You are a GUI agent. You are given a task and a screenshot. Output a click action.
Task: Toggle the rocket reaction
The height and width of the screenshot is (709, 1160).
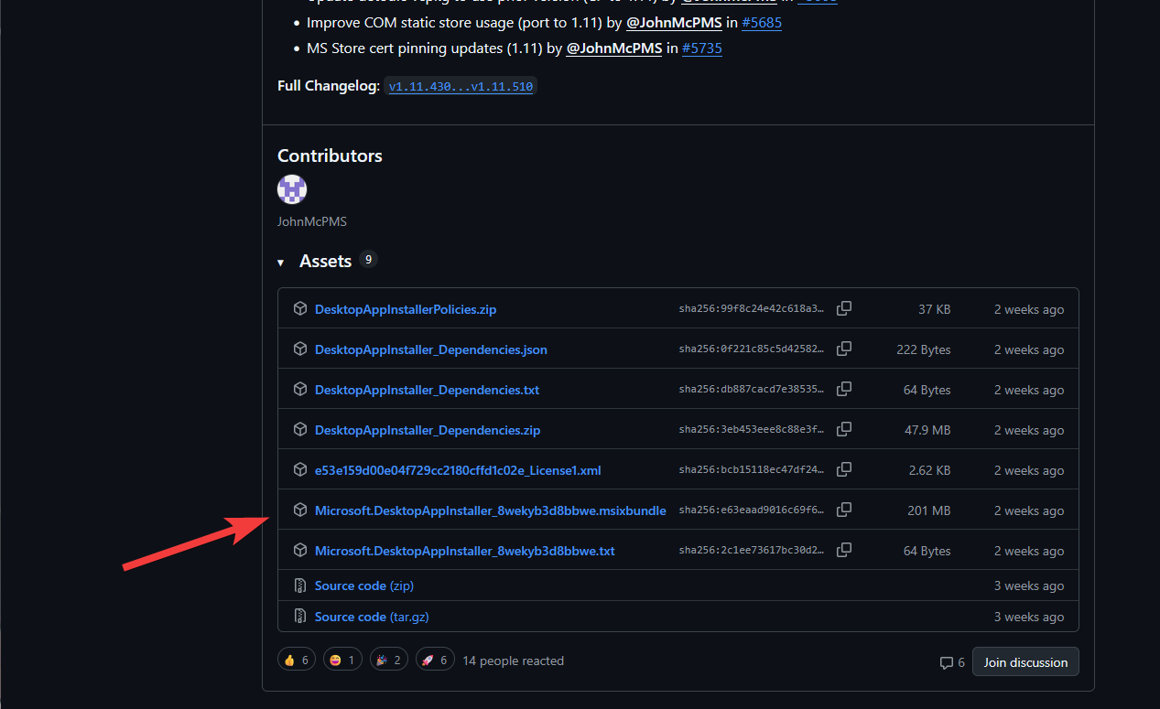pyautogui.click(x=434, y=660)
